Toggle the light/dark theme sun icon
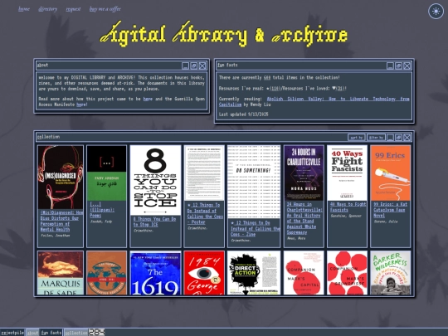This screenshot has height=336, width=448. coord(436,11)
